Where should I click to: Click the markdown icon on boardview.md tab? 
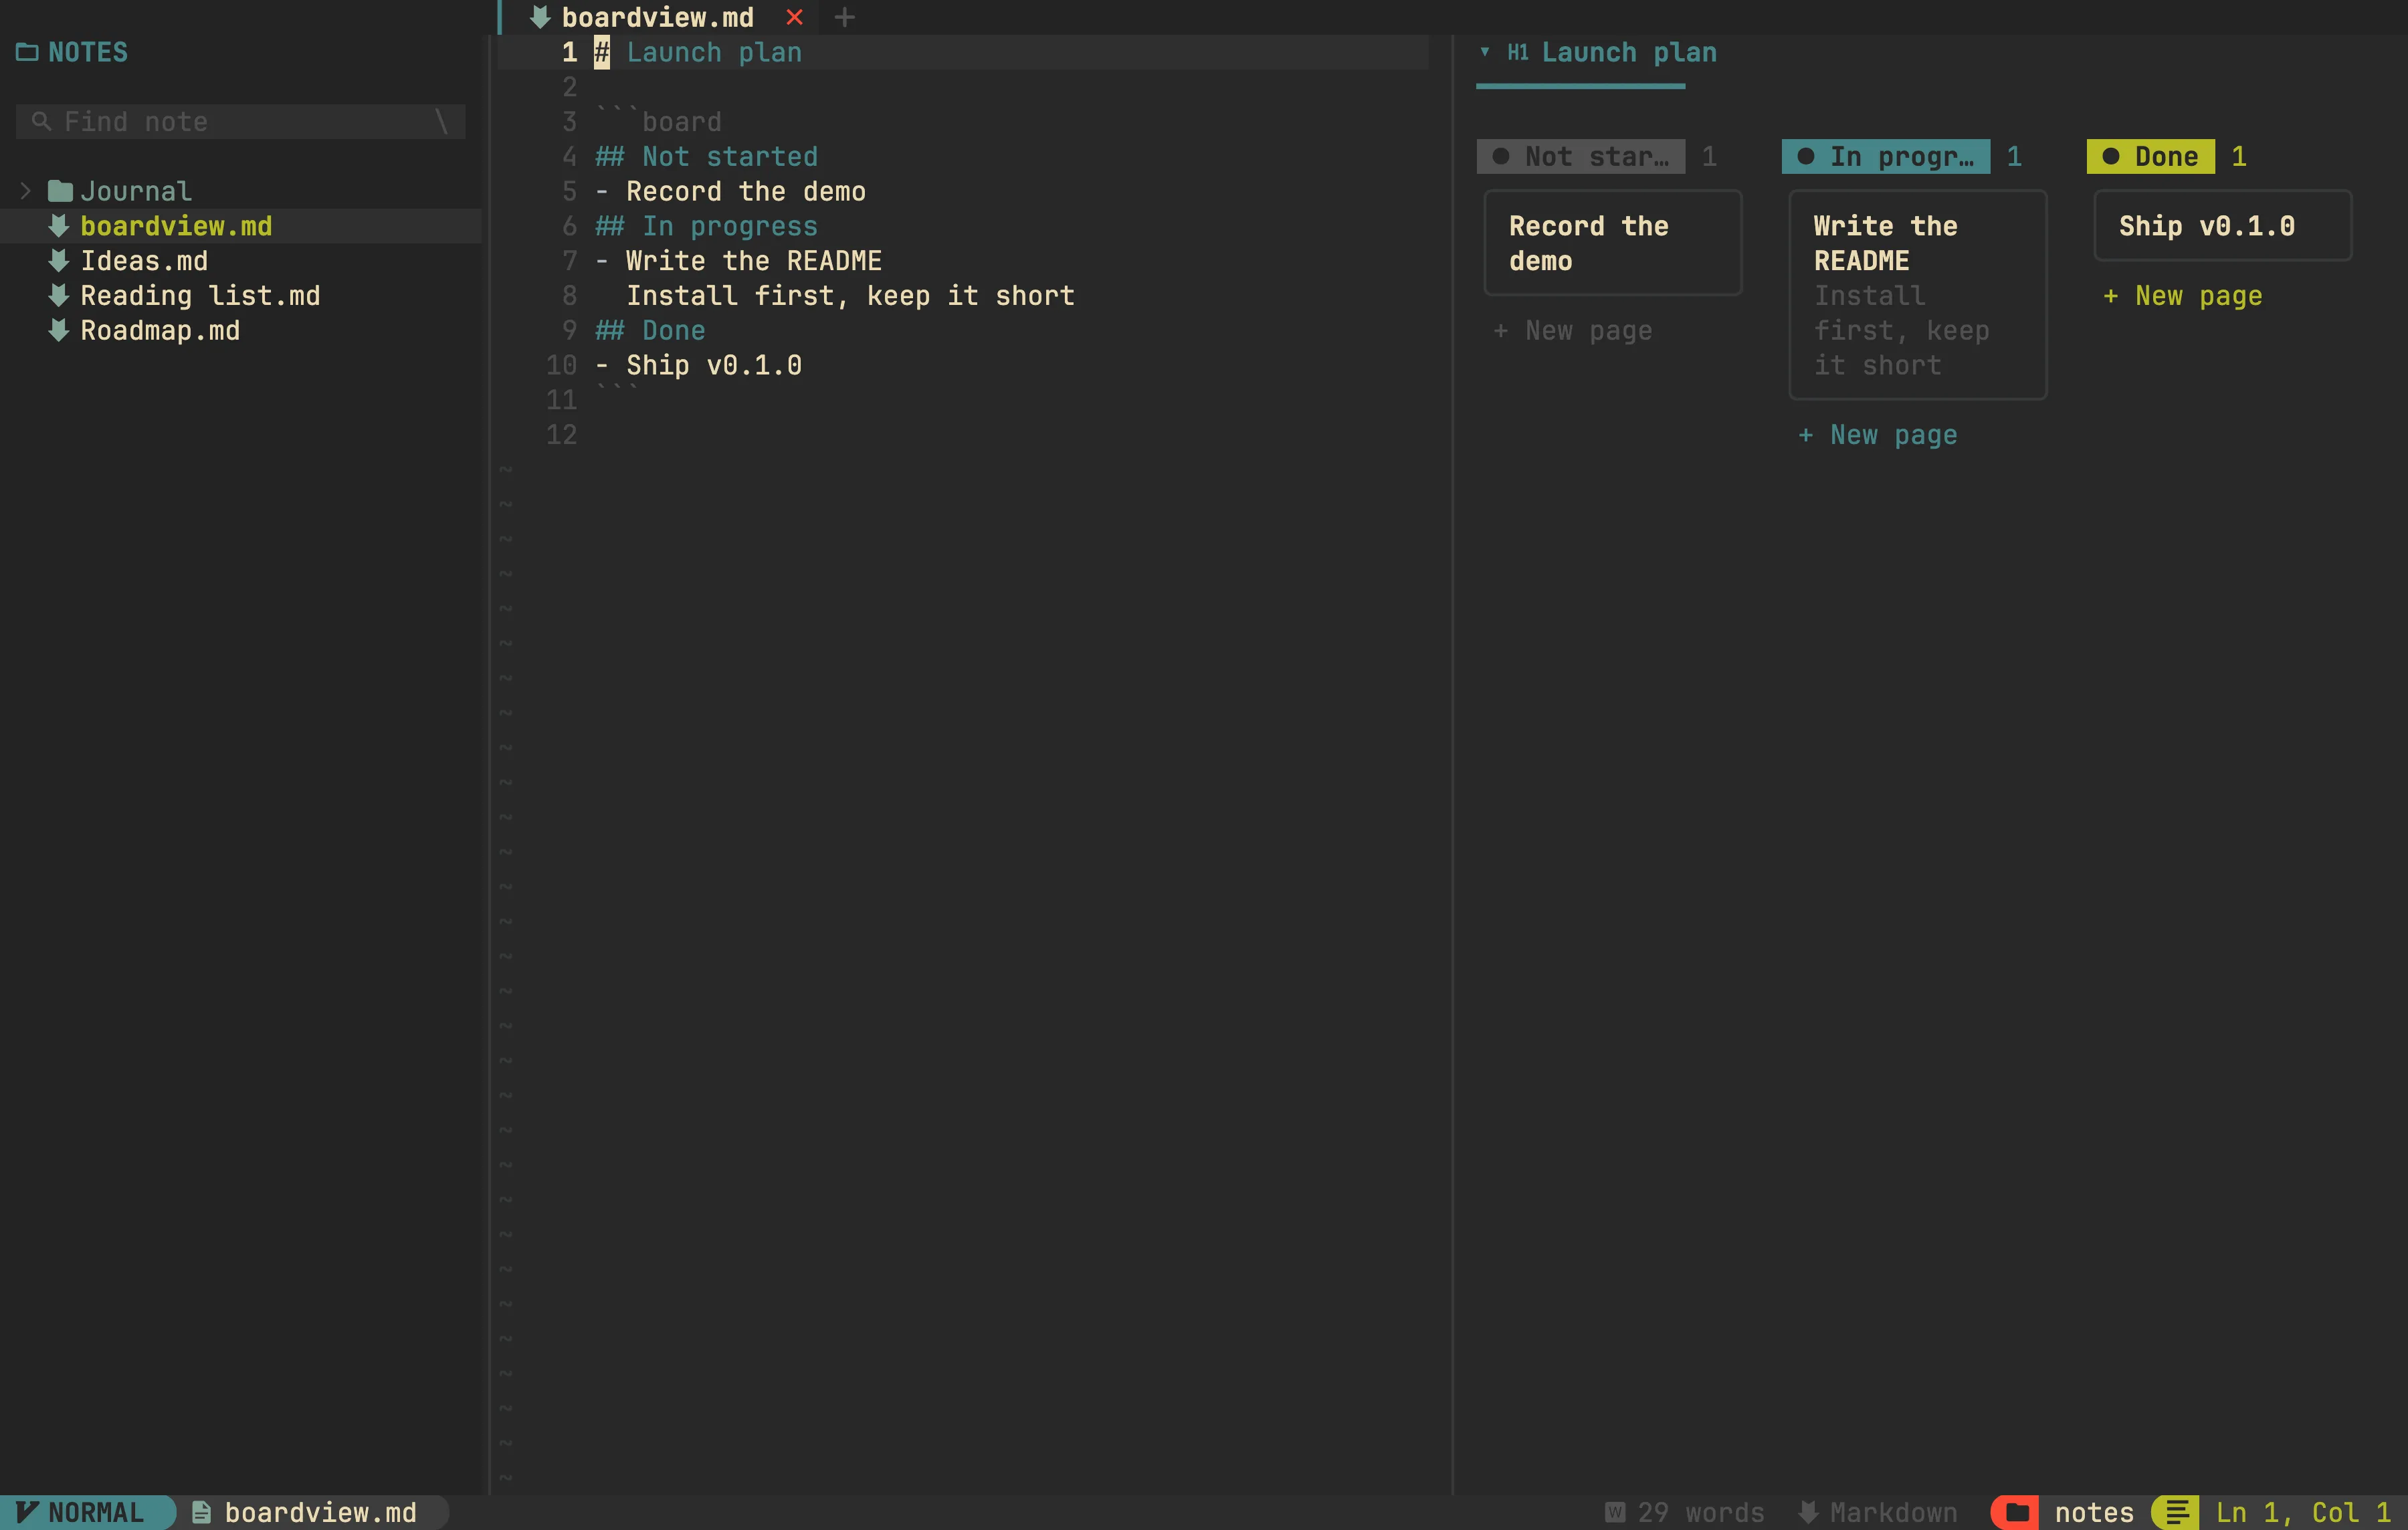(540, 17)
